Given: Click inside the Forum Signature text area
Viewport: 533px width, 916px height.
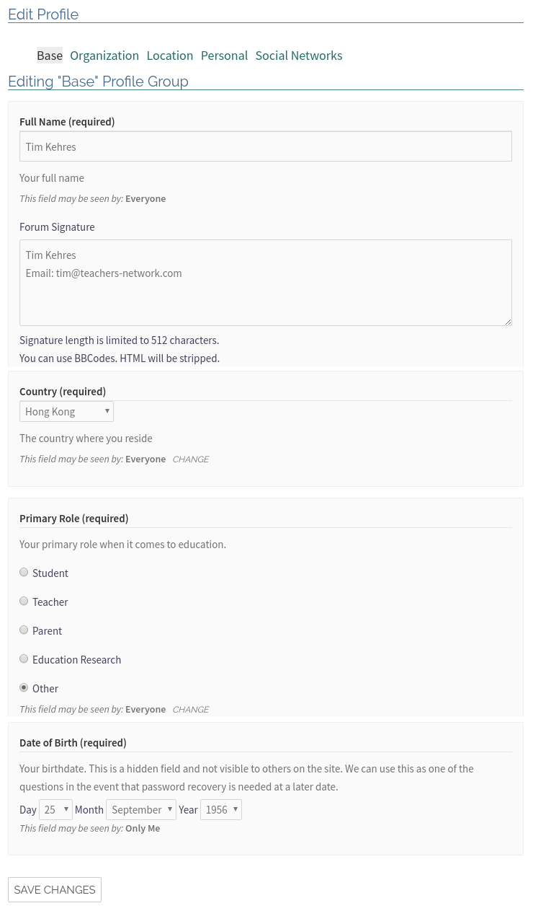Looking at the screenshot, I should (x=266, y=281).
